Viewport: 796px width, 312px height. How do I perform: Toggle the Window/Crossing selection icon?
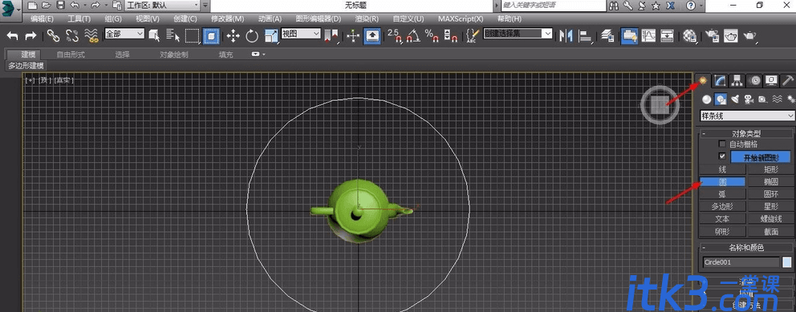pyautogui.click(x=211, y=35)
